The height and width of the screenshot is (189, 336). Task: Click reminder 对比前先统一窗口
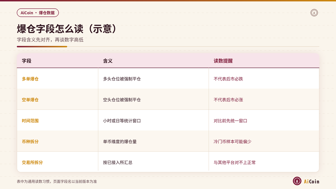click(x=230, y=121)
